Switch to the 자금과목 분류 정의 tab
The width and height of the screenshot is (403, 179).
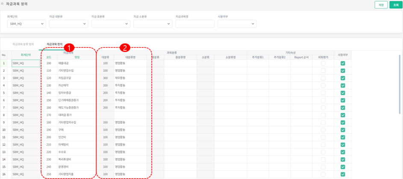click(x=23, y=44)
